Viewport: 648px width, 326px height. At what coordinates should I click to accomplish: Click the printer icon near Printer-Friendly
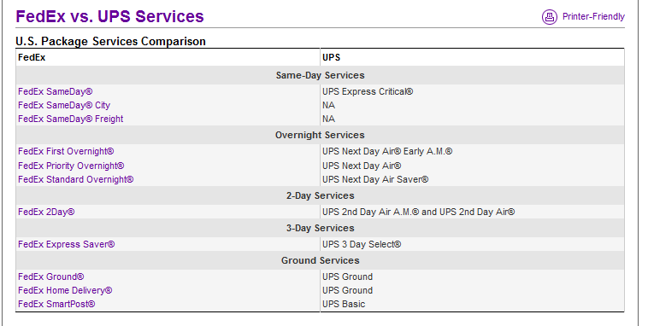[x=549, y=17]
